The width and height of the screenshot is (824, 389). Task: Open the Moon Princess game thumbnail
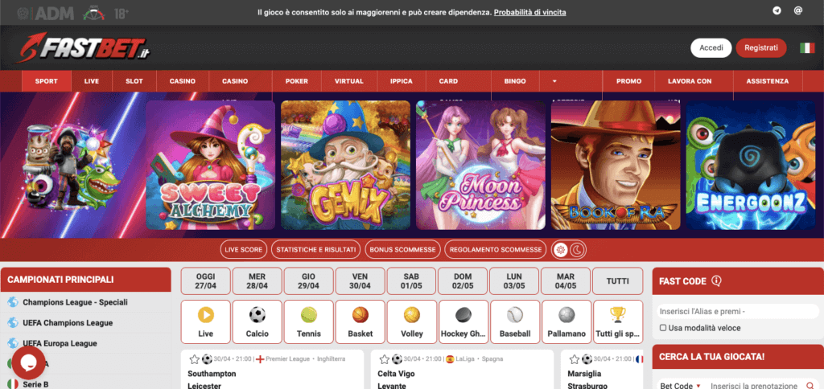point(481,166)
